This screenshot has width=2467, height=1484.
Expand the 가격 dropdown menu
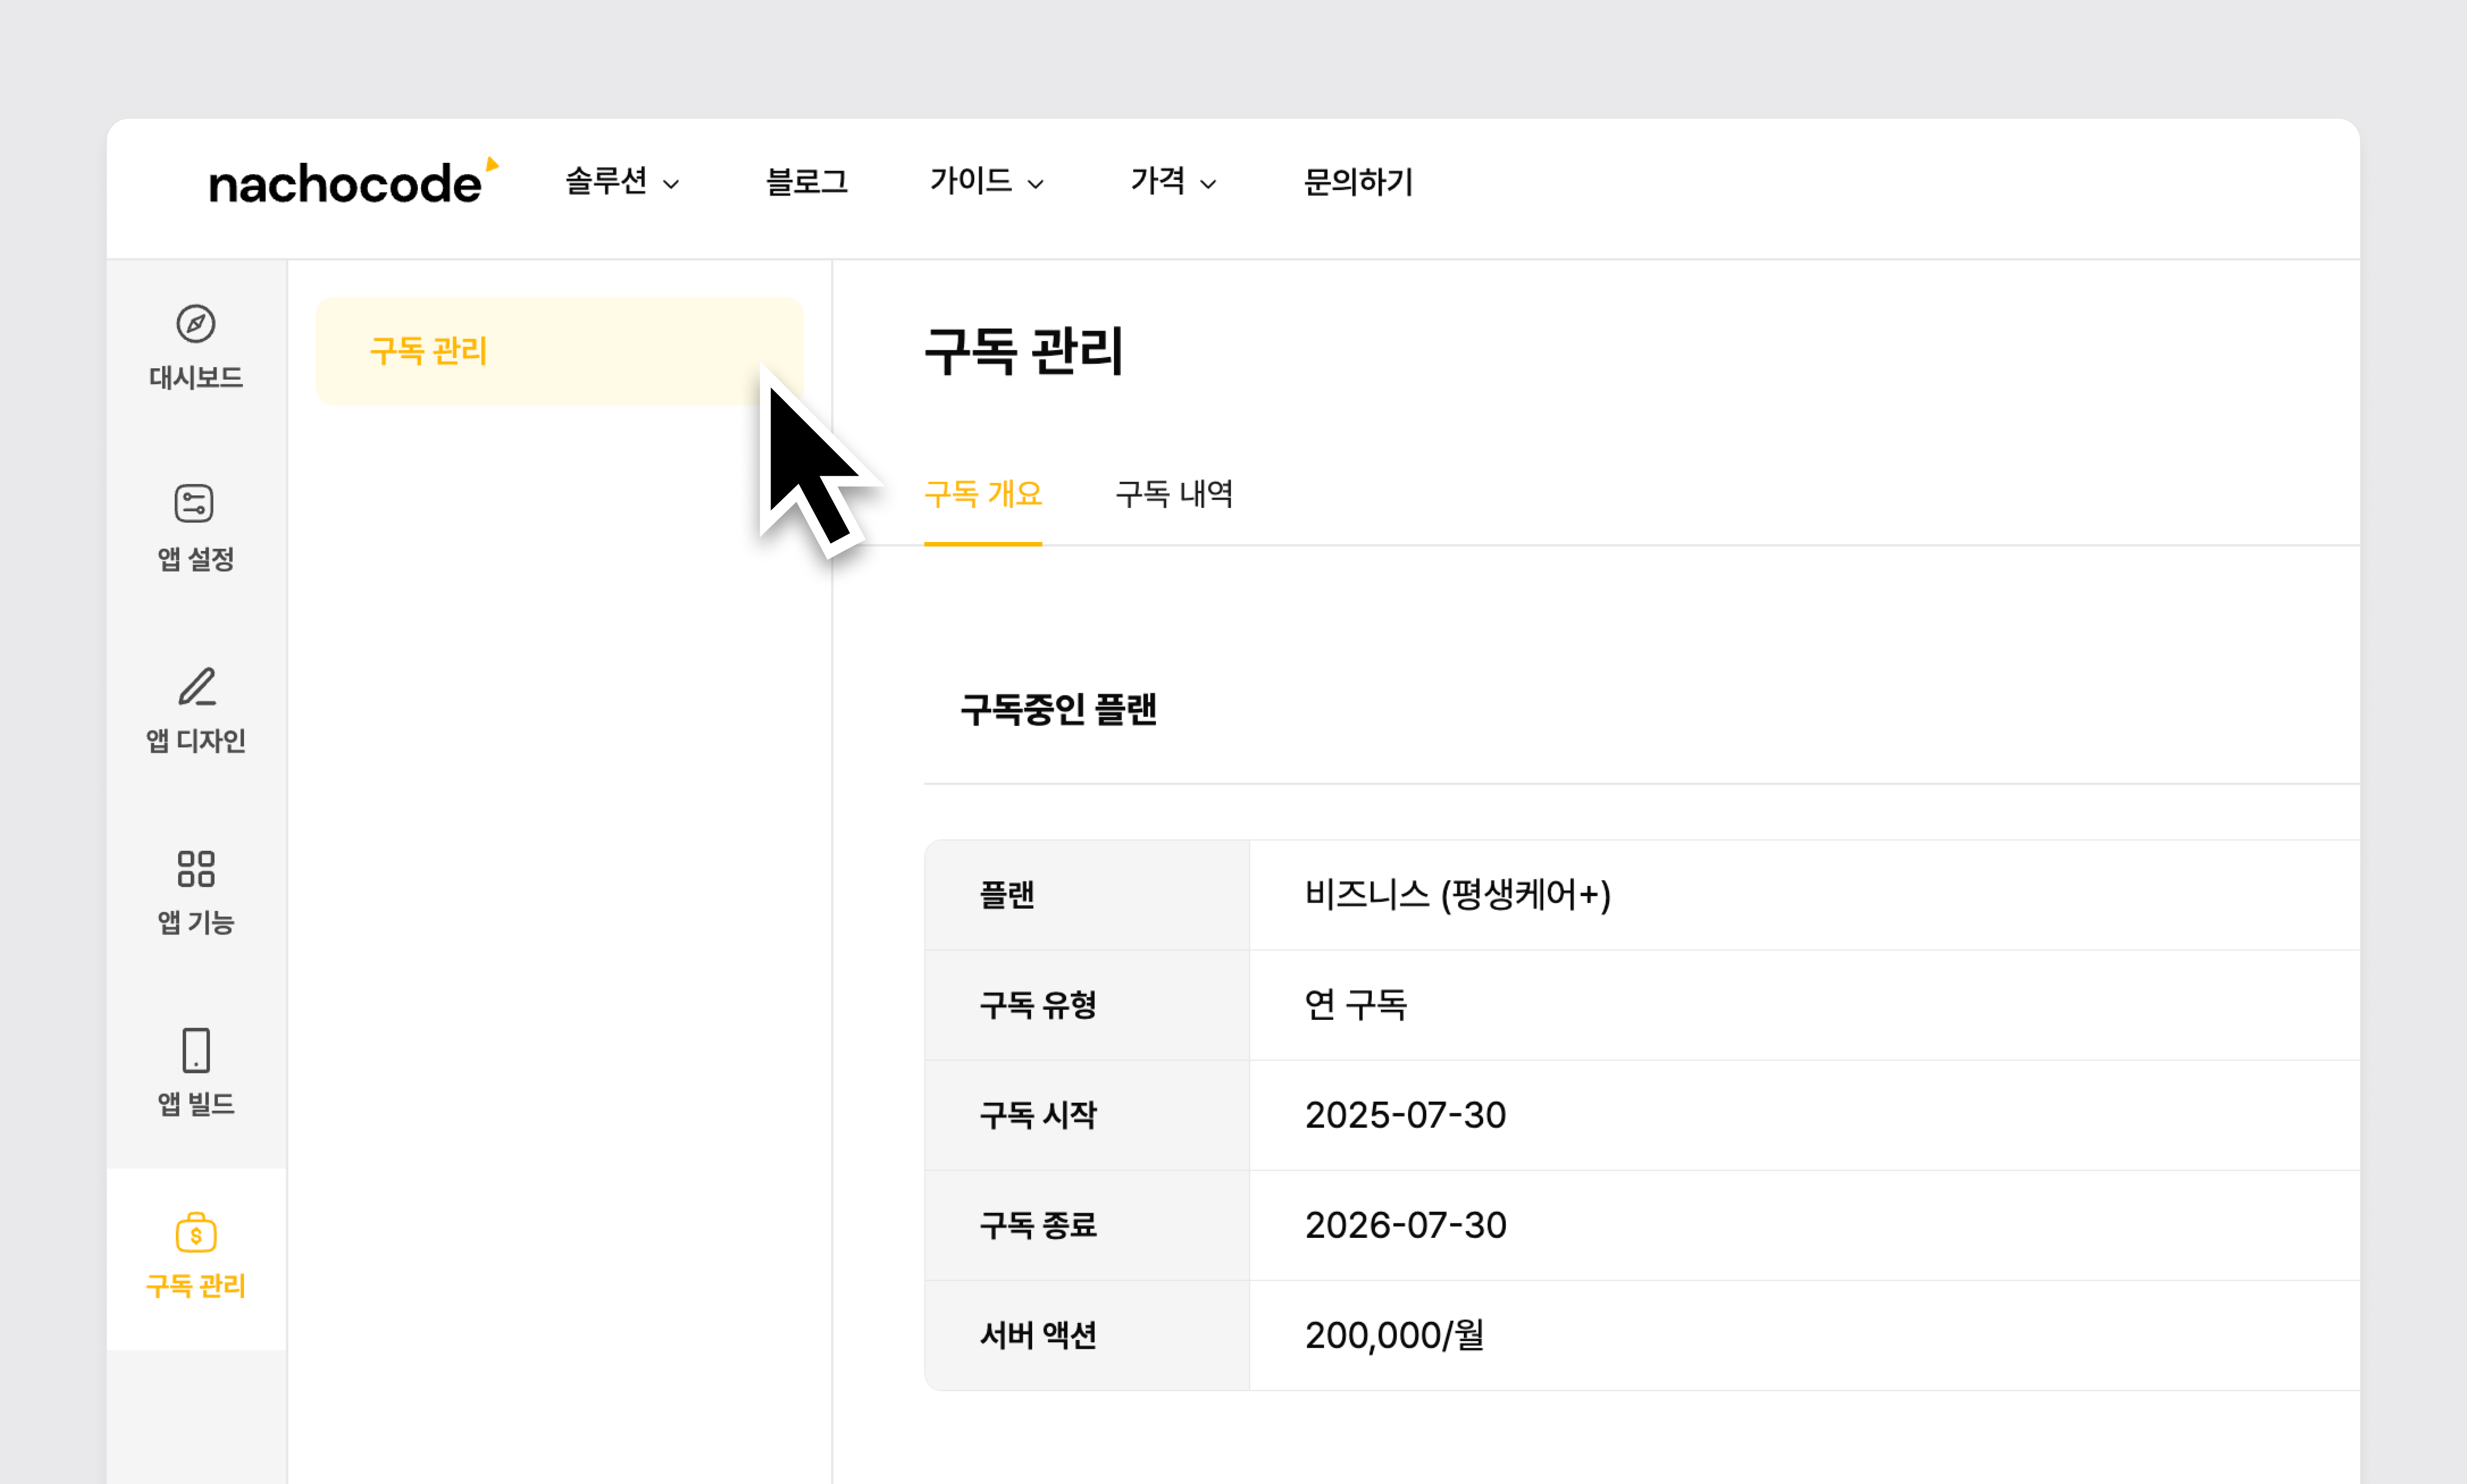pyautogui.click(x=1174, y=182)
